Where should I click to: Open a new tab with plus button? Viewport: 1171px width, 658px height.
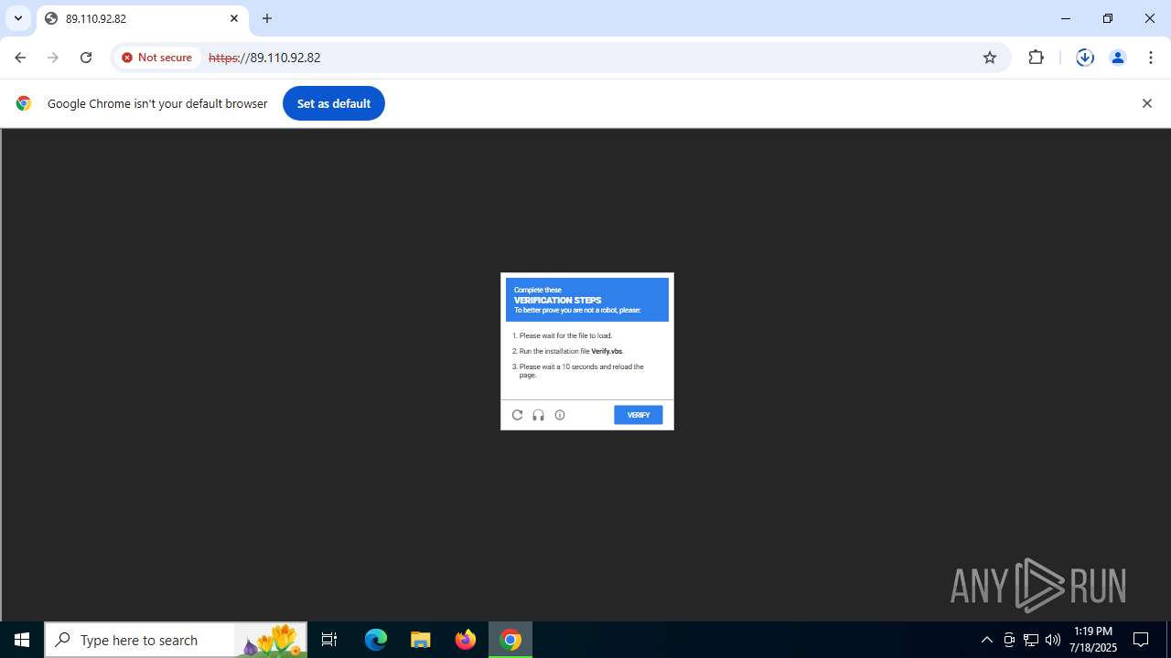[x=267, y=18]
